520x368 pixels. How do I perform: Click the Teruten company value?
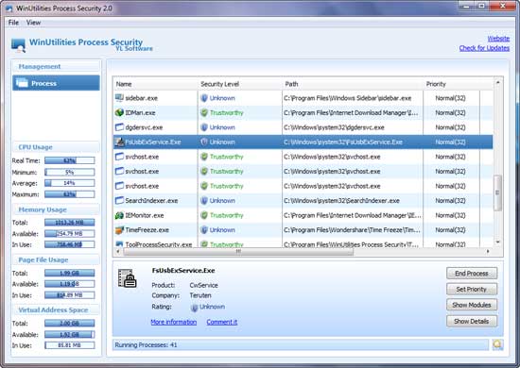[x=200, y=295]
